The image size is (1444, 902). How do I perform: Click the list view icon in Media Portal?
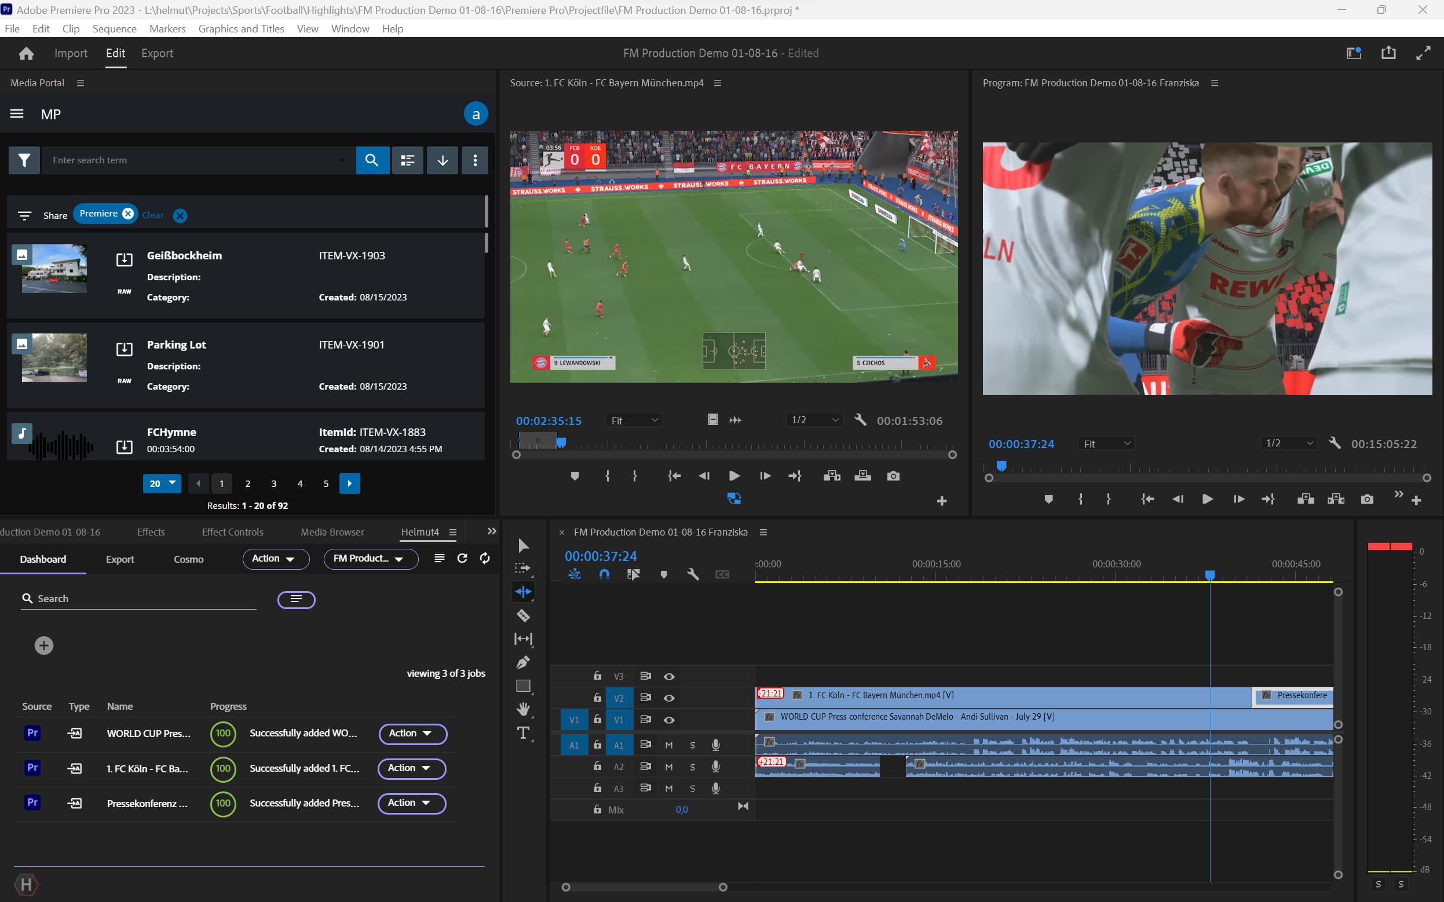pos(408,160)
